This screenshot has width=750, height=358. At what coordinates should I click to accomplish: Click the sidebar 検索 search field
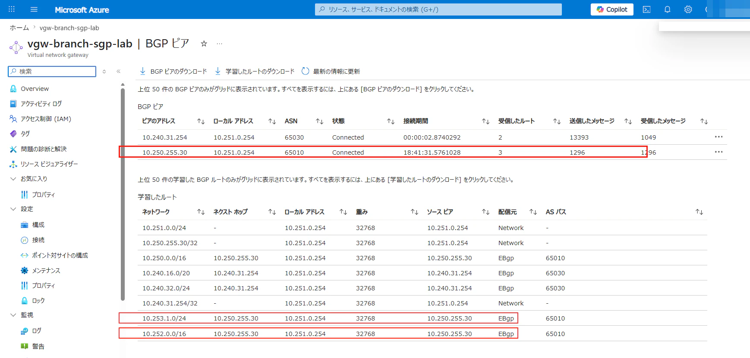click(52, 71)
